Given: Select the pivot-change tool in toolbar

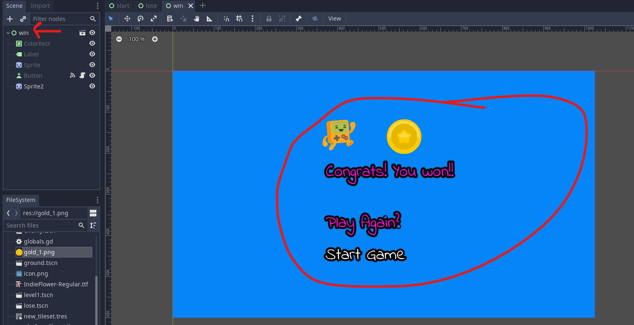Looking at the screenshot, I should (183, 19).
